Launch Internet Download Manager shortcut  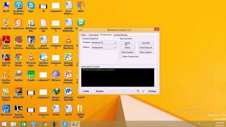tap(56, 94)
